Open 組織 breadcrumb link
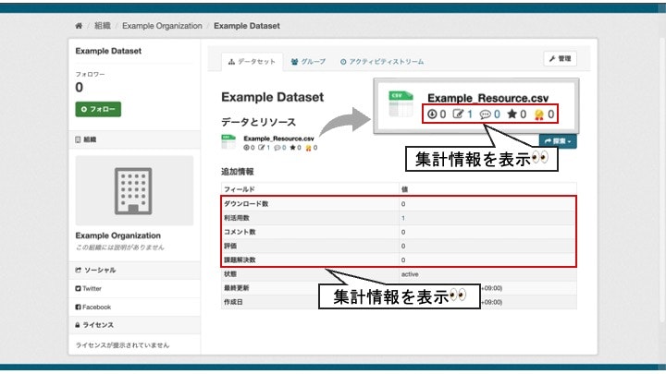Image resolution: width=666 pixels, height=374 pixels. pos(103,26)
